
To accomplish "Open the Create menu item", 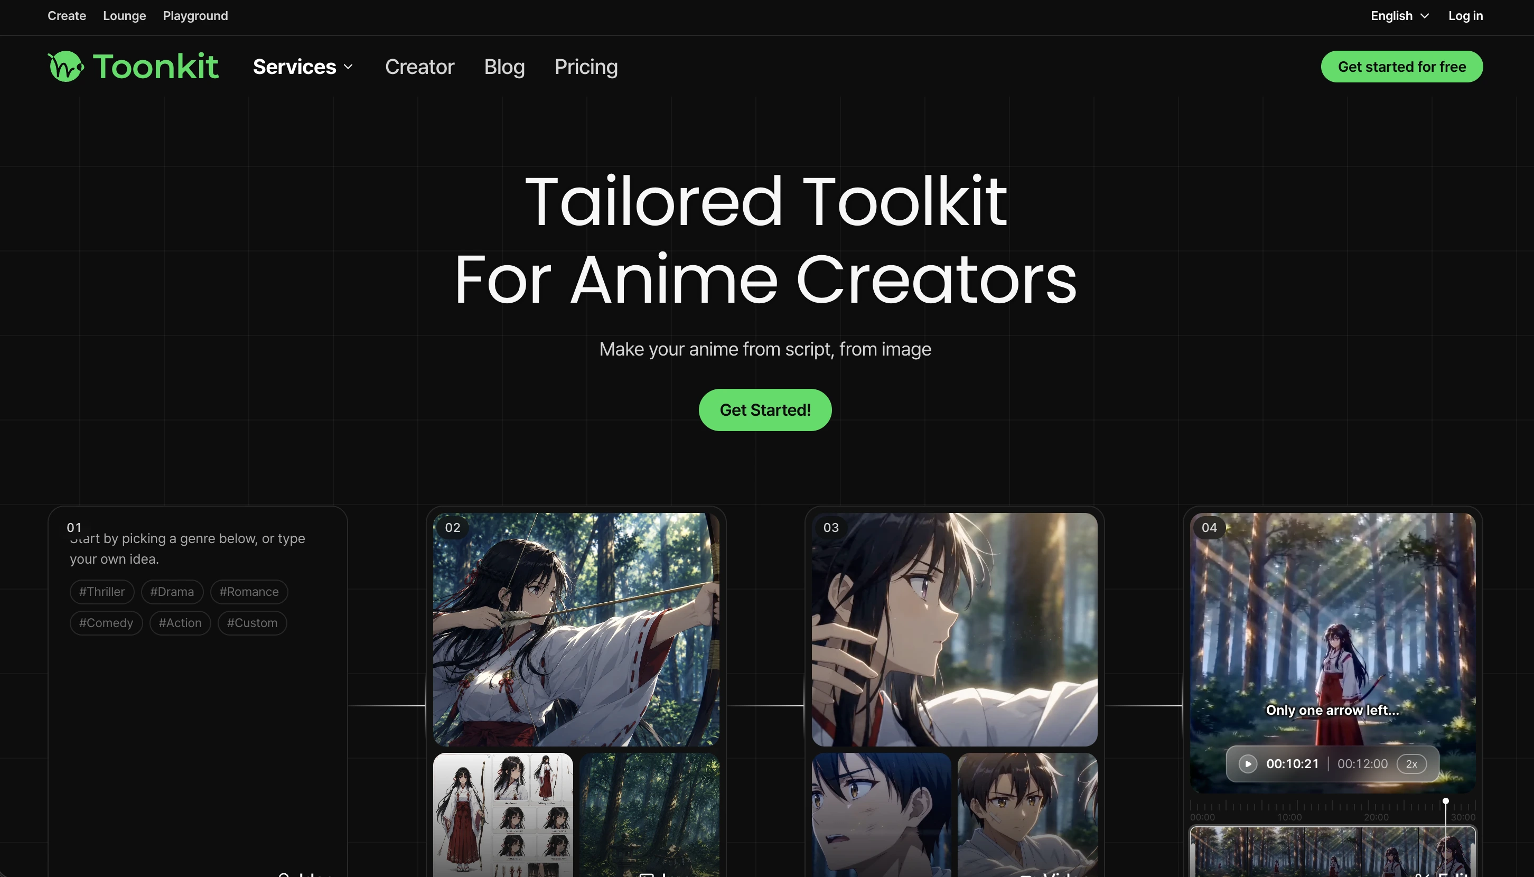I will [x=67, y=16].
